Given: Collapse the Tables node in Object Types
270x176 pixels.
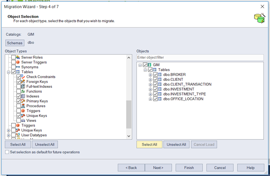Looking at the screenshot, I should pos(9,72).
